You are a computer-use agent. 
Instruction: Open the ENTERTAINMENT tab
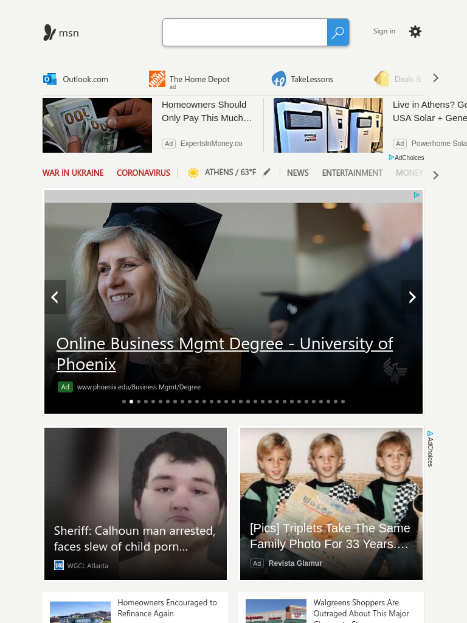pyautogui.click(x=352, y=173)
